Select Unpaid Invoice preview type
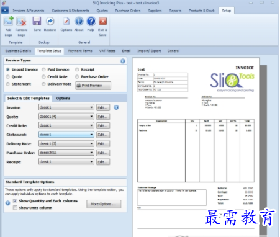This screenshot has width=280, height=237. click(x=8, y=69)
